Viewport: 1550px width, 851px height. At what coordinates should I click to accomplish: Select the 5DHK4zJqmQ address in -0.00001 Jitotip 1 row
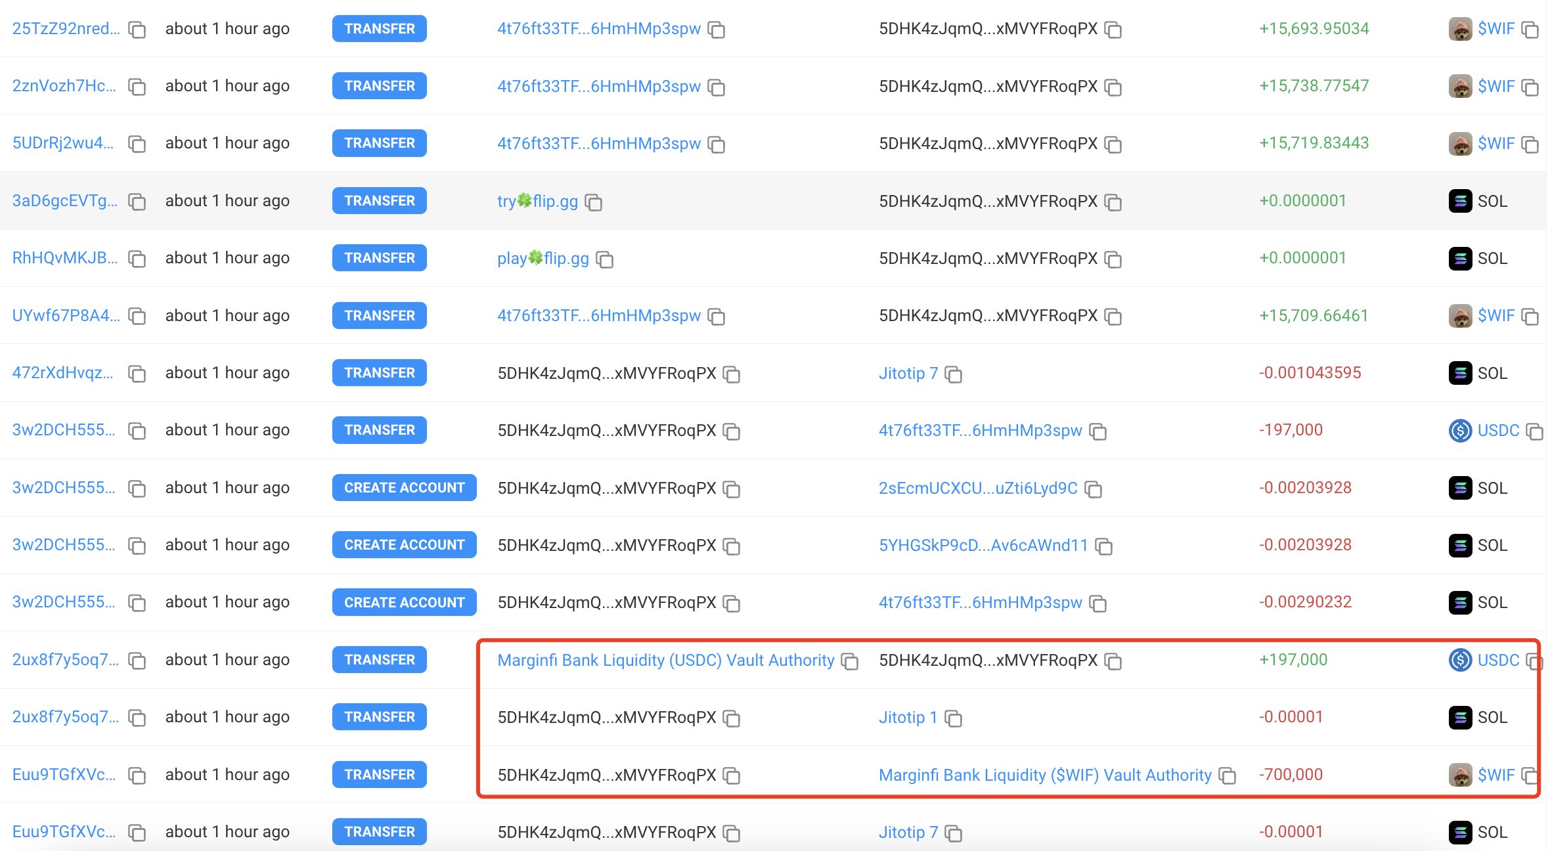tap(607, 717)
